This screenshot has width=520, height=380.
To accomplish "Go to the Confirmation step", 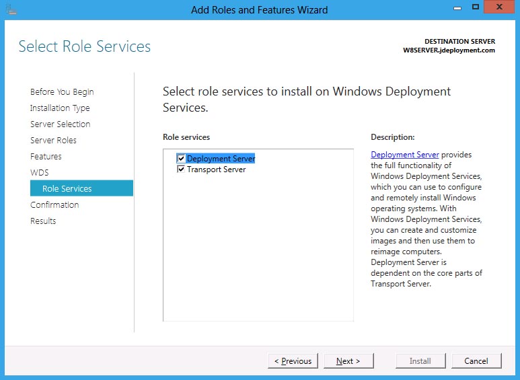I will [x=54, y=205].
